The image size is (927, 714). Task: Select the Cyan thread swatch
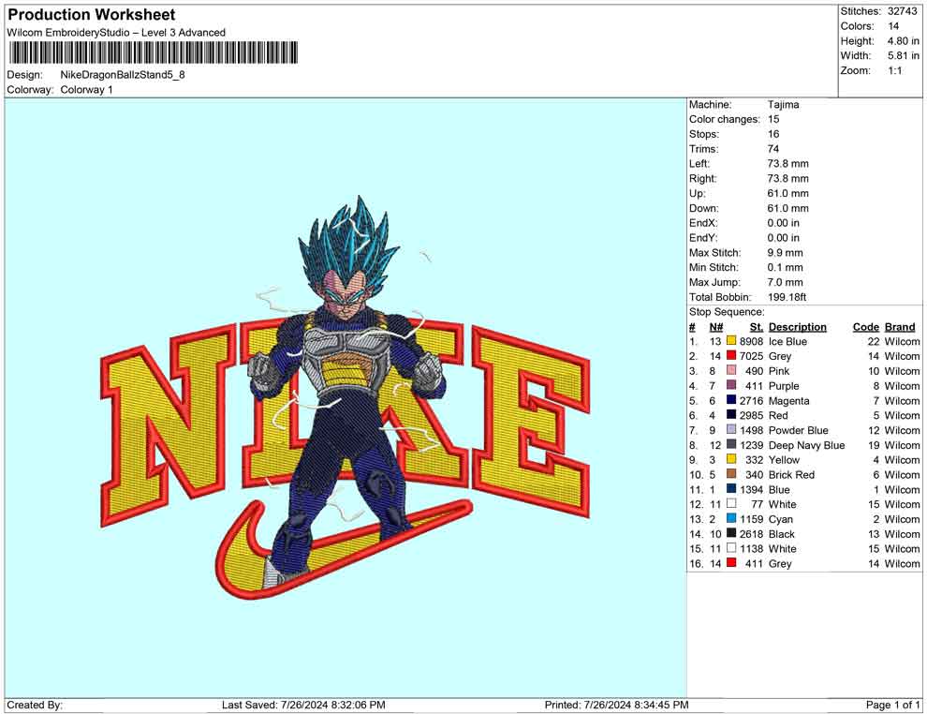click(731, 519)
